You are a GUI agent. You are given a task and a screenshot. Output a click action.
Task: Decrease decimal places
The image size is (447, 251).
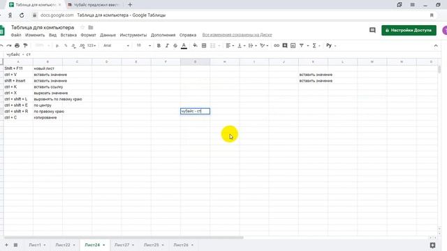coord(73,45)
